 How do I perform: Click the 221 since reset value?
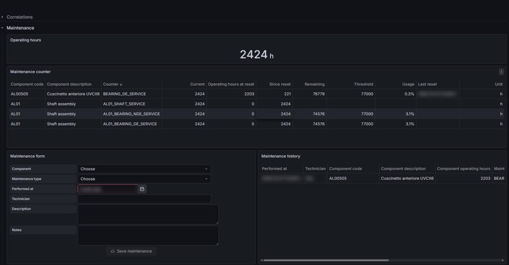click(x=288, y=94)
